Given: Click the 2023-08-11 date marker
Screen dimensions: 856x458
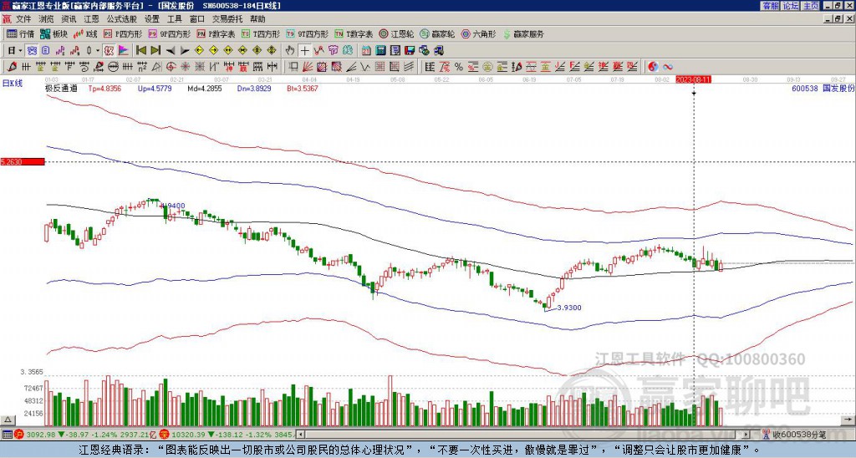Looking at the screenshot, I should [693, 79].
